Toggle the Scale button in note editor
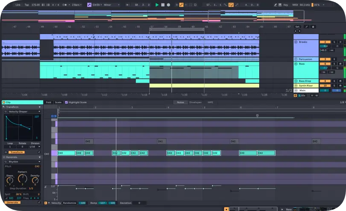This screenshot has height=211, width=346. coord(58,102)
